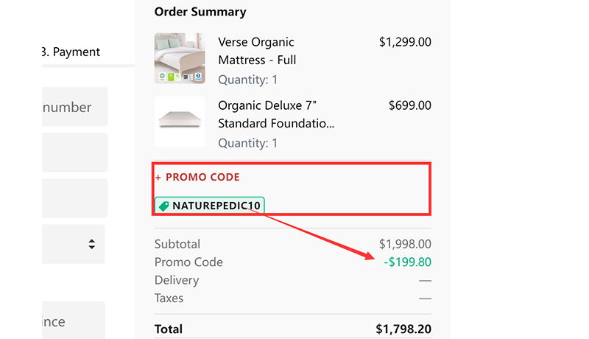Viewport: 589px width, 339px height.
Task: Click the card number input field
Action: click(x=74, y=108)
